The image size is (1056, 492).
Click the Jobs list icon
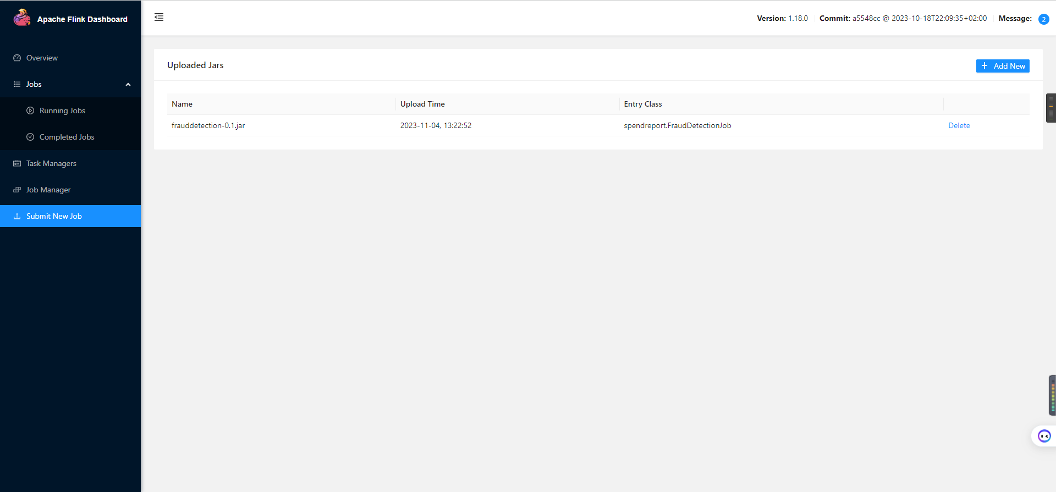coord(17,84)
